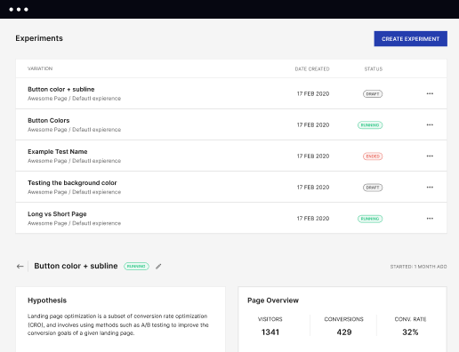Image resolution: width=459 pixels, height=352 pixels.
Task: Click the Awesome Page subtitle under Example Test Name
Action: click(x=74, y=161)
